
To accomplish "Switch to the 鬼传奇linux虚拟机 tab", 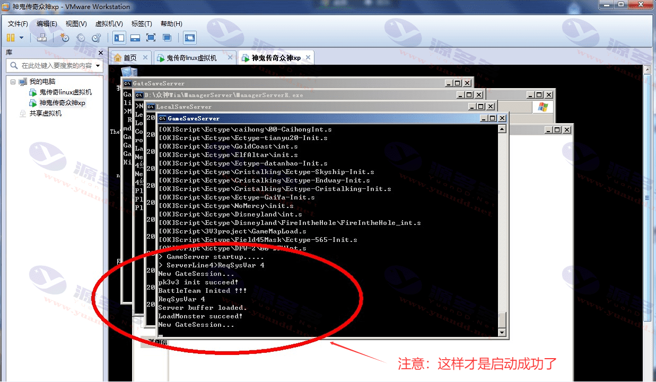I will point(192,58).
